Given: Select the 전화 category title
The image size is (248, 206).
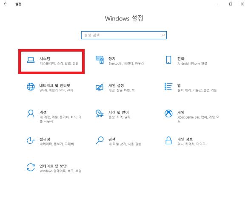Looking at the screenshot, I should pyautogui.click(x=181, y=59).
